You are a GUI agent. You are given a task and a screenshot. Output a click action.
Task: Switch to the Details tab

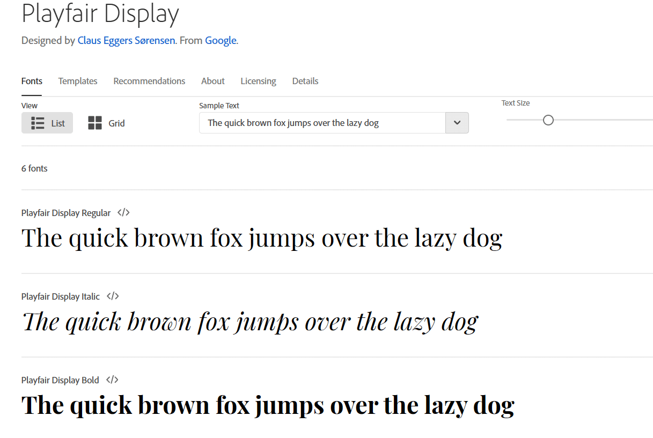[305, 81]
